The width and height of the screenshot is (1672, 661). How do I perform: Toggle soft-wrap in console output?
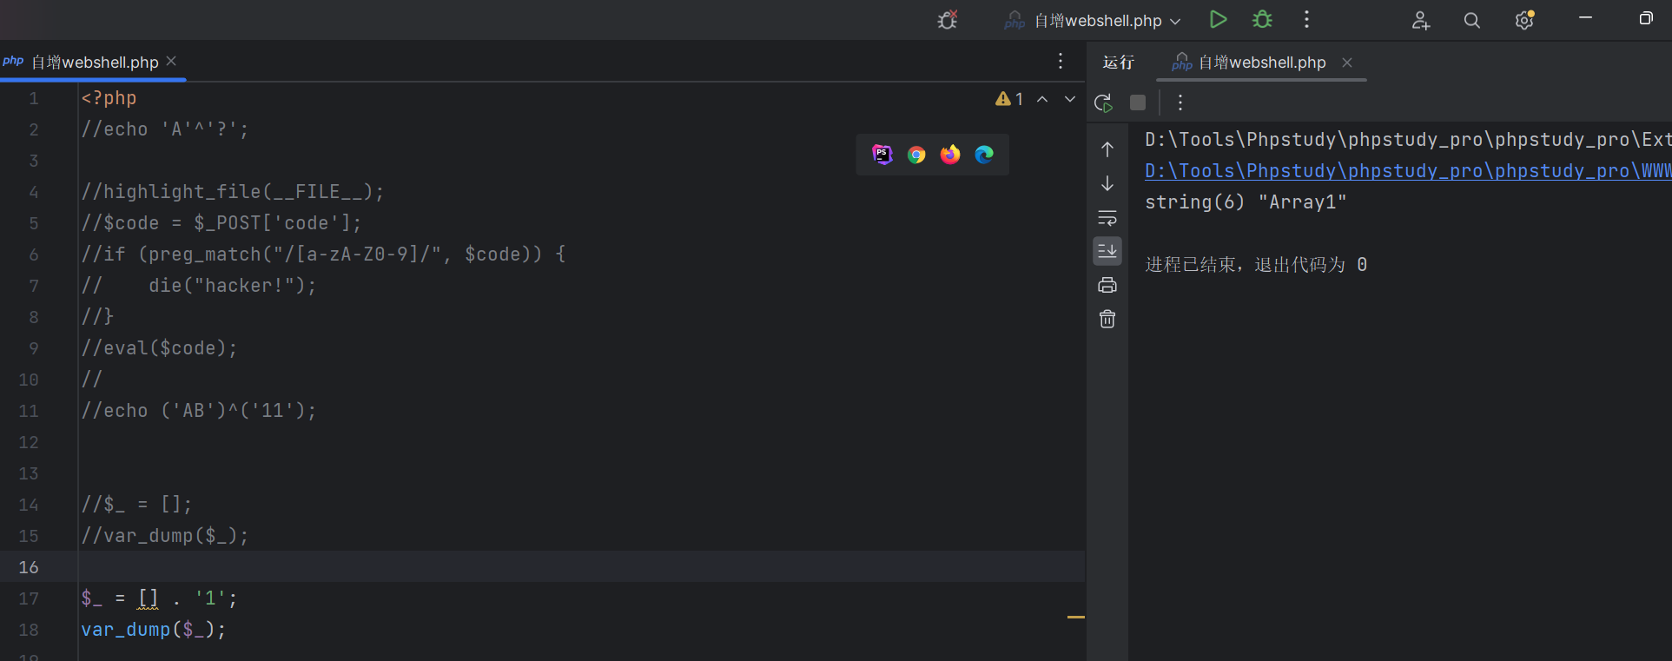pyautogui.click(x=1107, y=217)
